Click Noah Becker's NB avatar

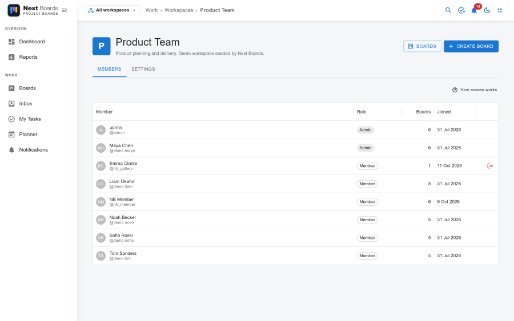[101, 220]
